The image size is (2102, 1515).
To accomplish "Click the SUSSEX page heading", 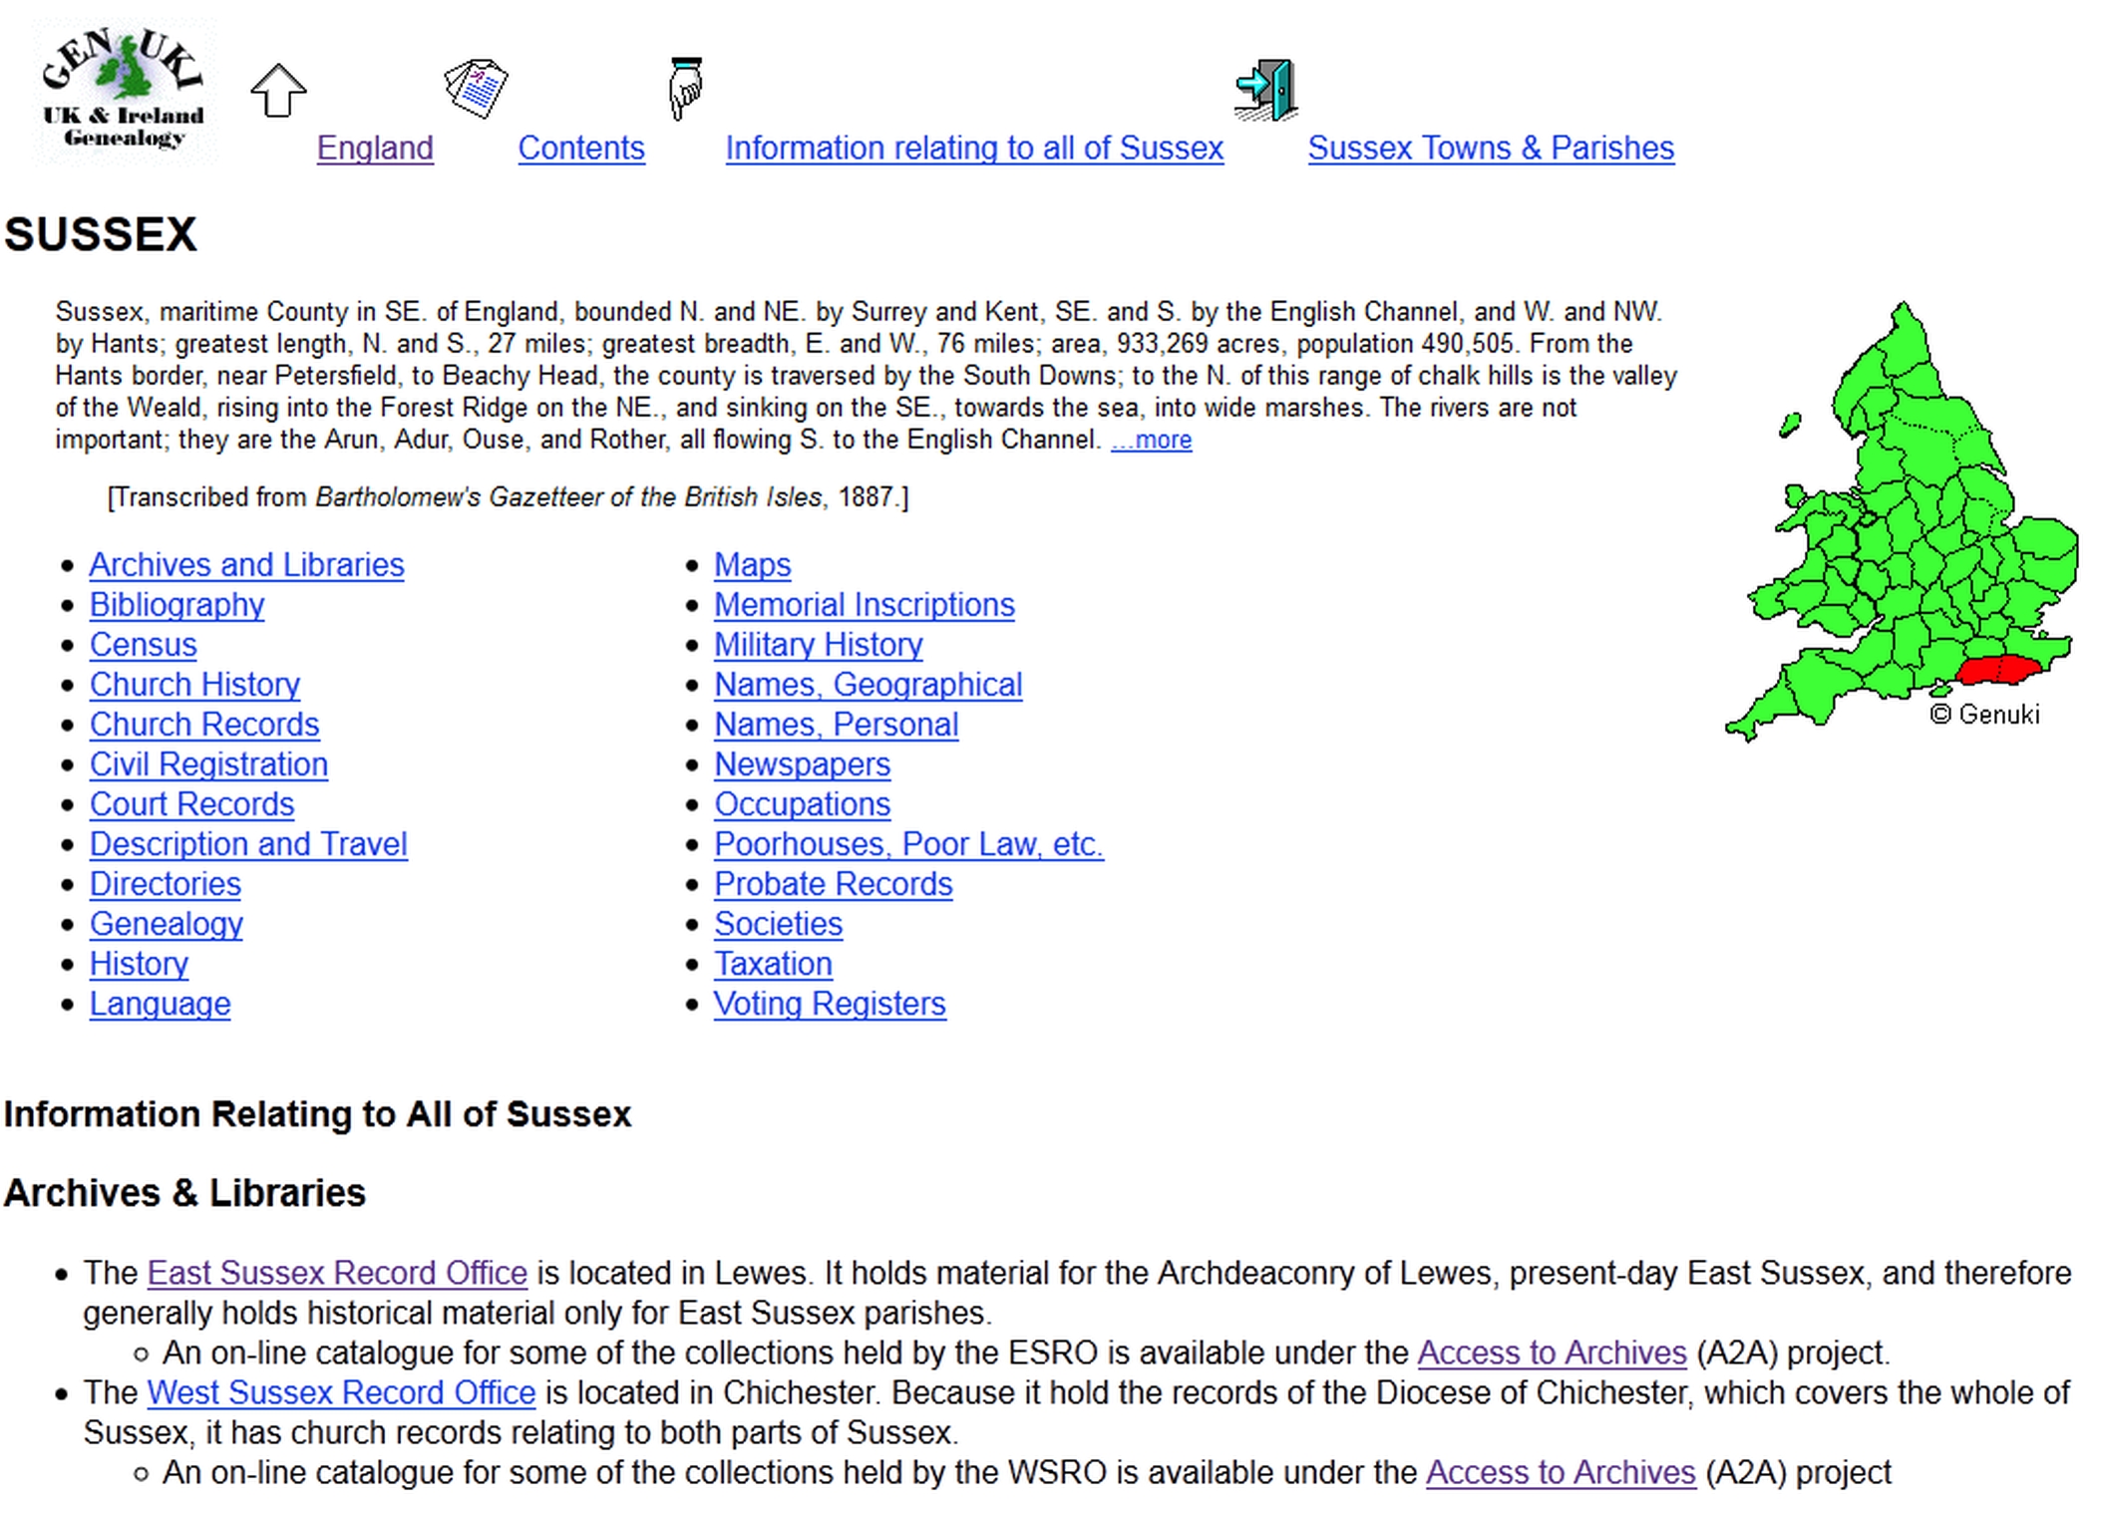I will [x=101, y=235].
